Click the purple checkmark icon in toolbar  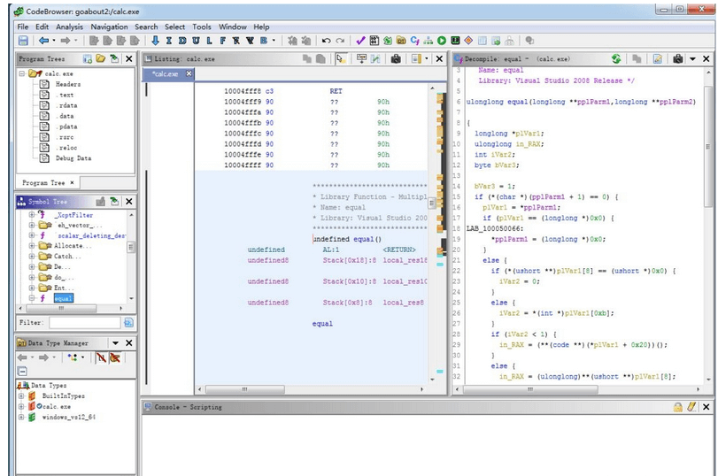click(x=360, y=41)
